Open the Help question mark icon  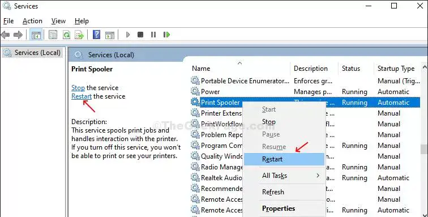[96, 35]
